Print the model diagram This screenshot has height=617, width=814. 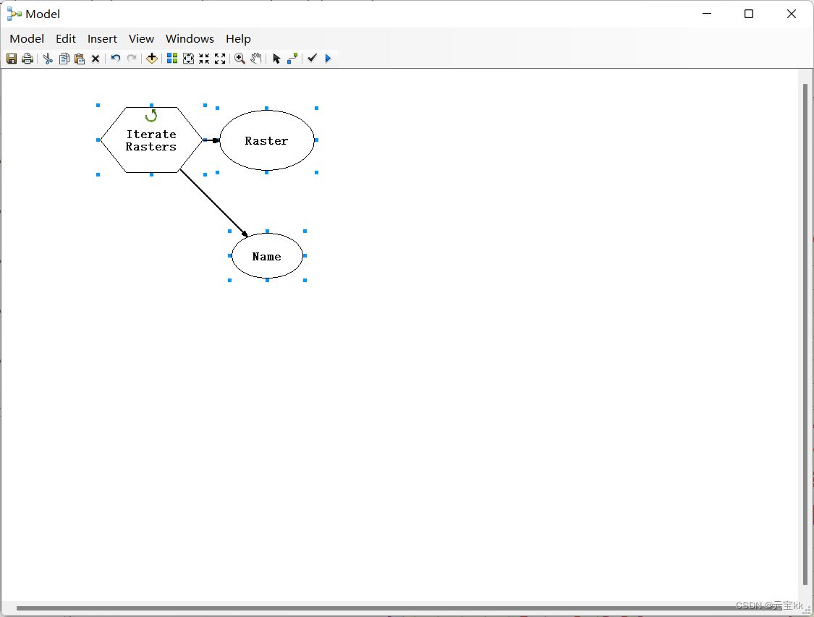point(27,59)
